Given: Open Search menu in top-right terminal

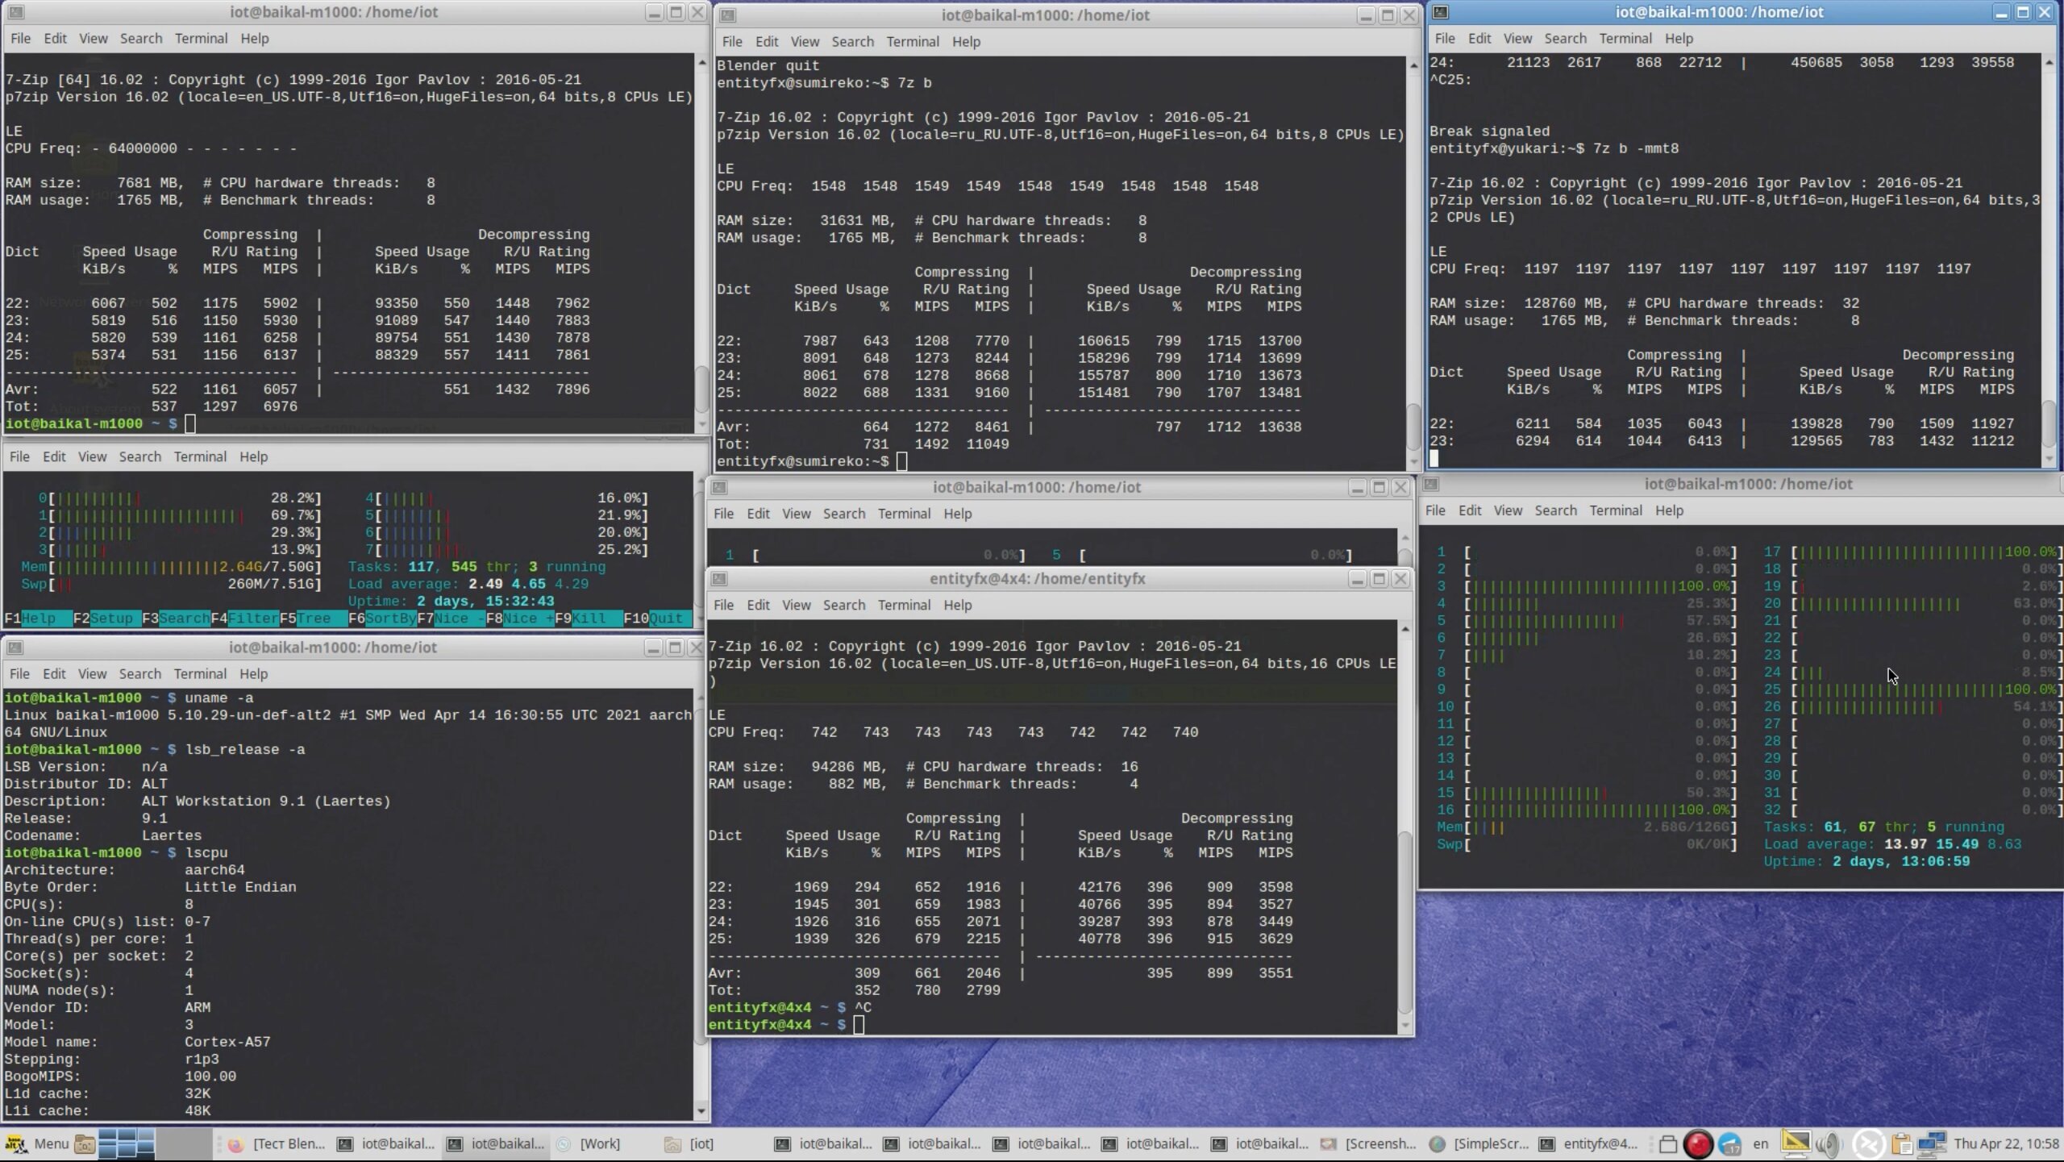Looking at the screenshot, I should 1565,39.
